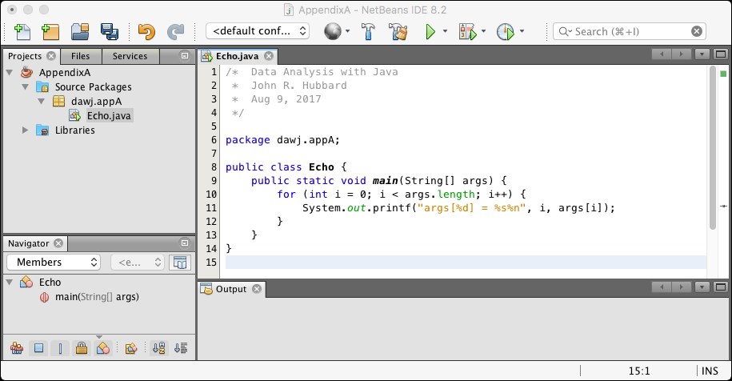Switch to the Services tab
Viewport: 732px width, 381px height.
(x=130, y=56)
